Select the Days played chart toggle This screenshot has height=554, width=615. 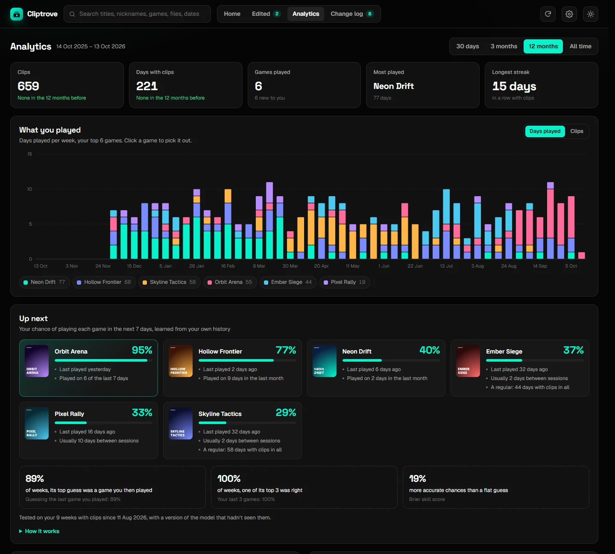click(545, 131)
